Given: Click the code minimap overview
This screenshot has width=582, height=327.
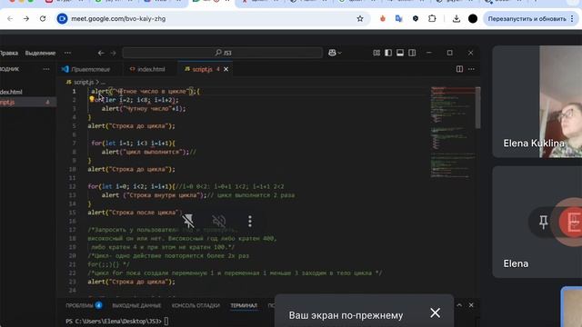Looking at the screenshot, I should pyautogui.click(x=453, y=134).
